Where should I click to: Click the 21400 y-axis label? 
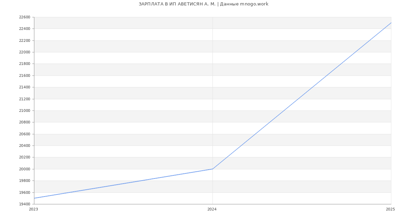[24, 87]
